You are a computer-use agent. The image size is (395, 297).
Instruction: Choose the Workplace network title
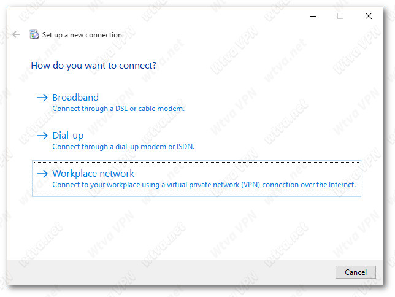point(93,174)
